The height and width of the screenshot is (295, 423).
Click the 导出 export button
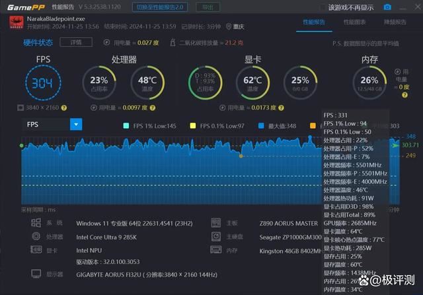[208, 7]
